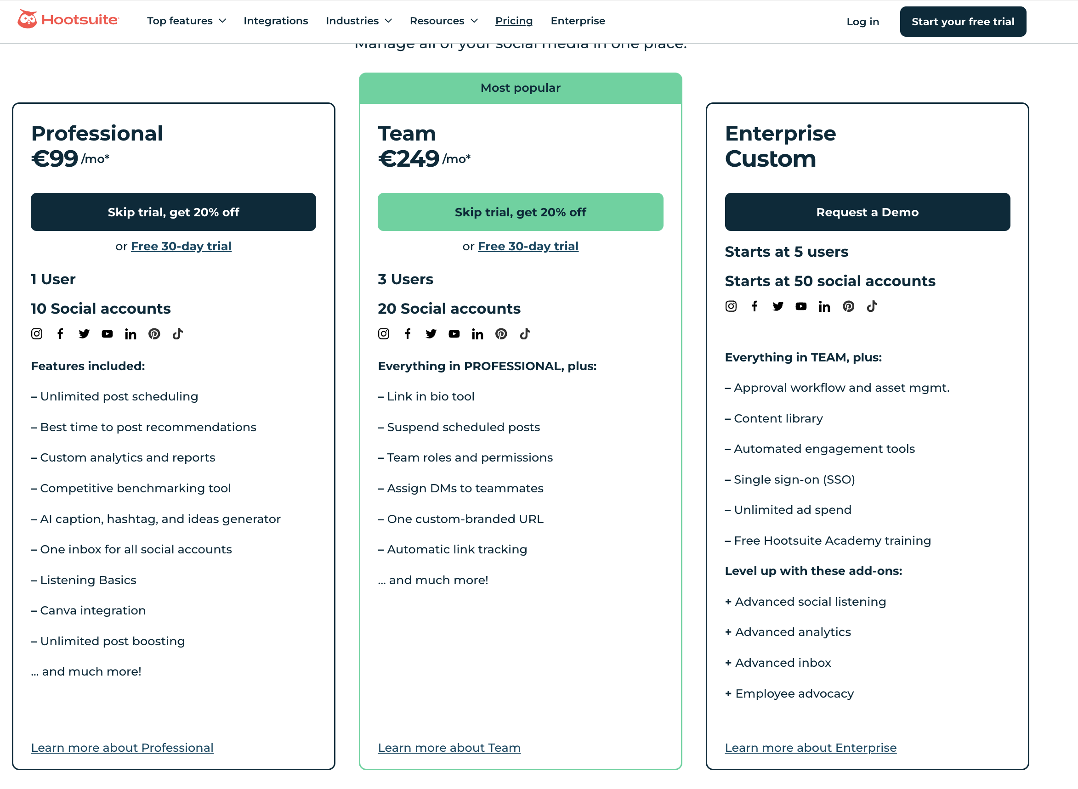Viewport: 1078px width, 789px height.
Task: Click the Hootsuite owl logo
Action: (28, 20)
